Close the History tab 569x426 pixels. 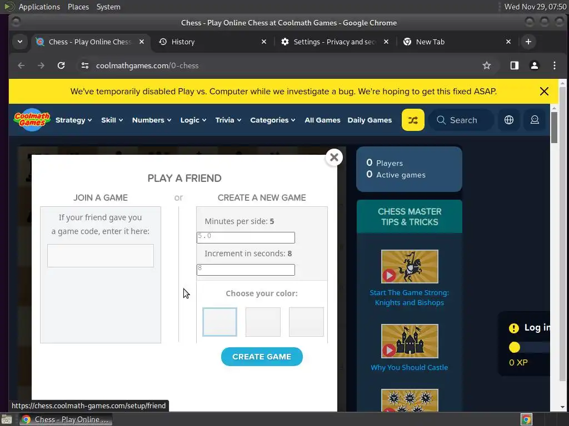(x=264, y=42)
